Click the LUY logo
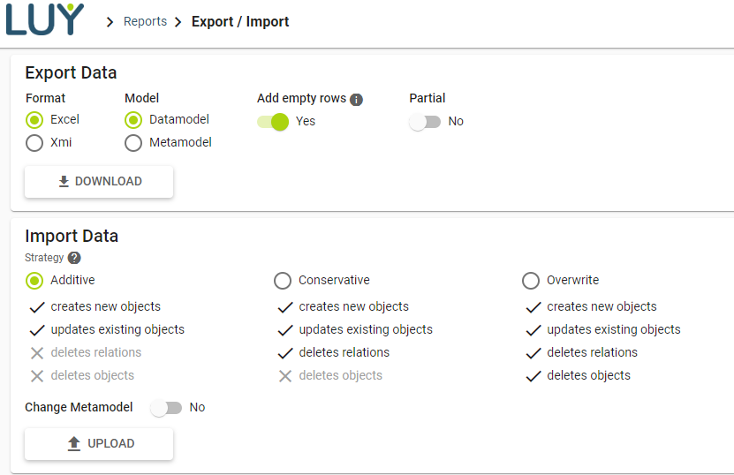Image resolution: width=734 pixels, height=475 pixels. coord(44,19)
